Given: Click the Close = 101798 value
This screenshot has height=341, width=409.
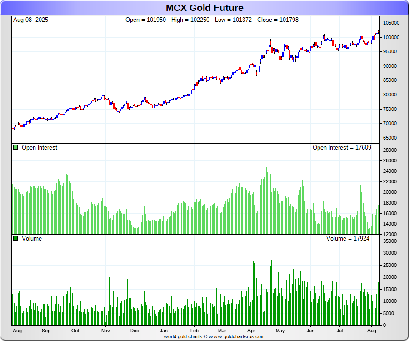Looking at the screenshot, I should (x=278, y=20).
